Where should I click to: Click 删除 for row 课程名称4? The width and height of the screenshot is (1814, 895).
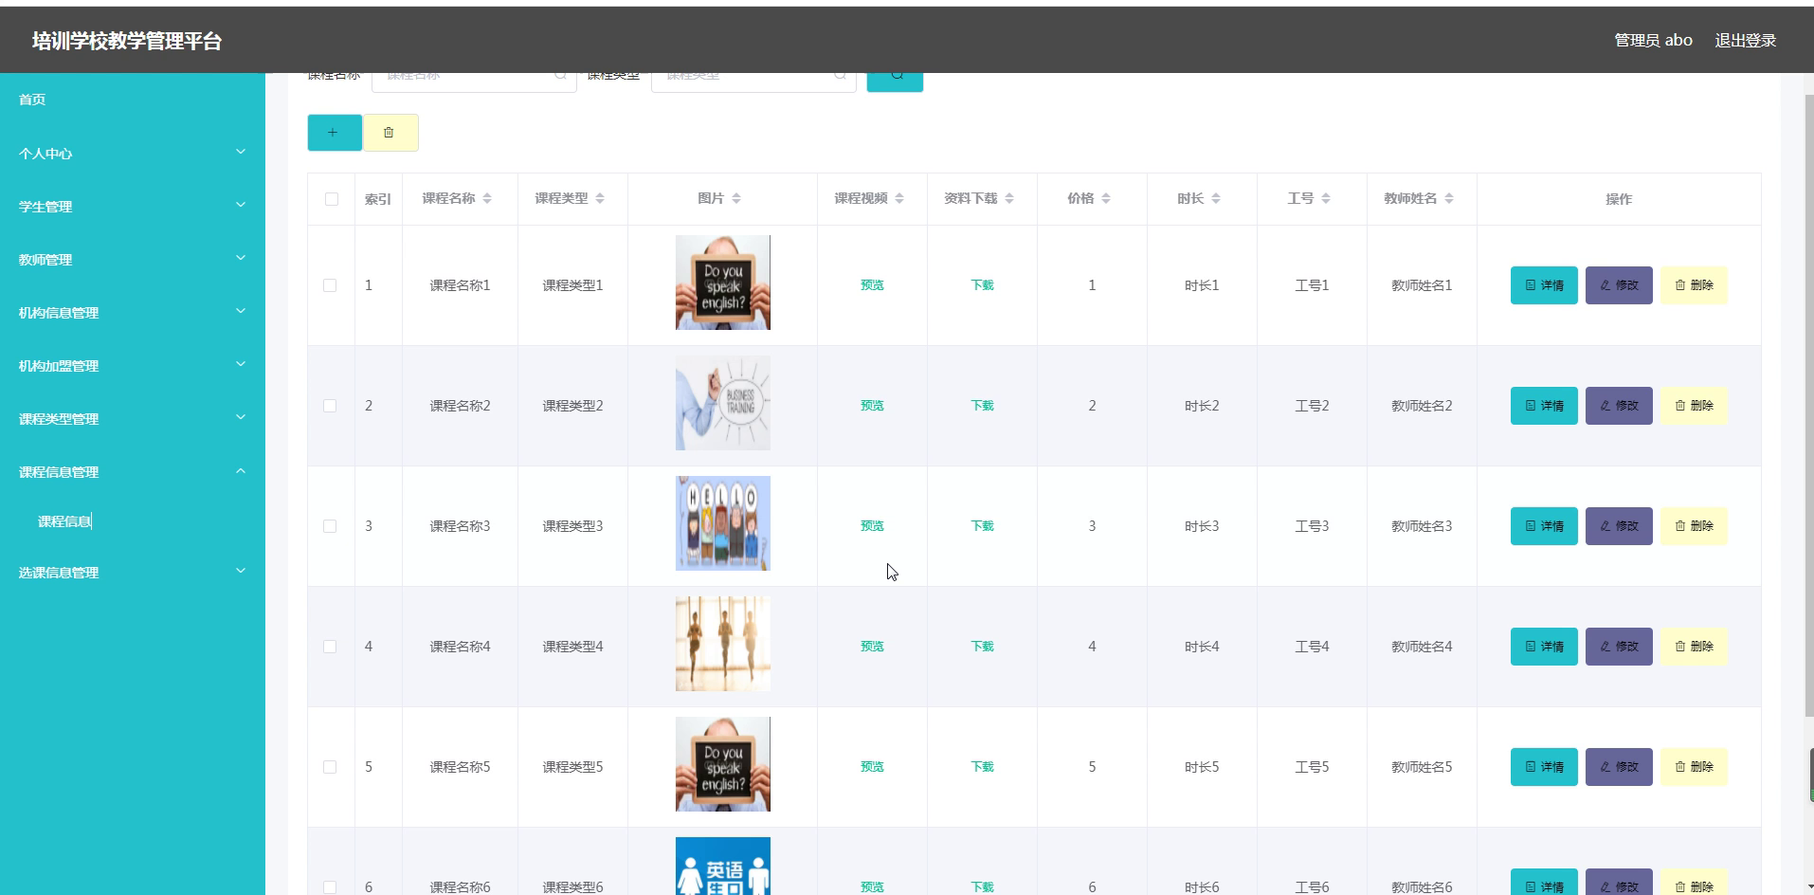coord(1694,647)
